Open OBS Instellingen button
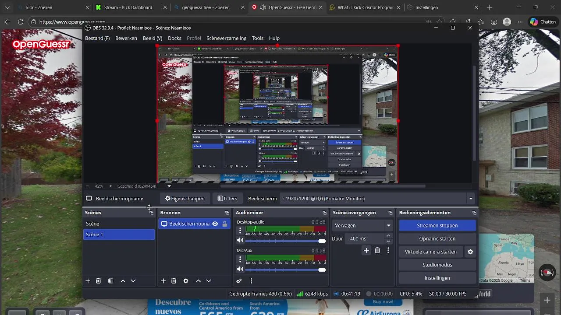This screenshot has width=561, height=315. [x=437, y=278]
